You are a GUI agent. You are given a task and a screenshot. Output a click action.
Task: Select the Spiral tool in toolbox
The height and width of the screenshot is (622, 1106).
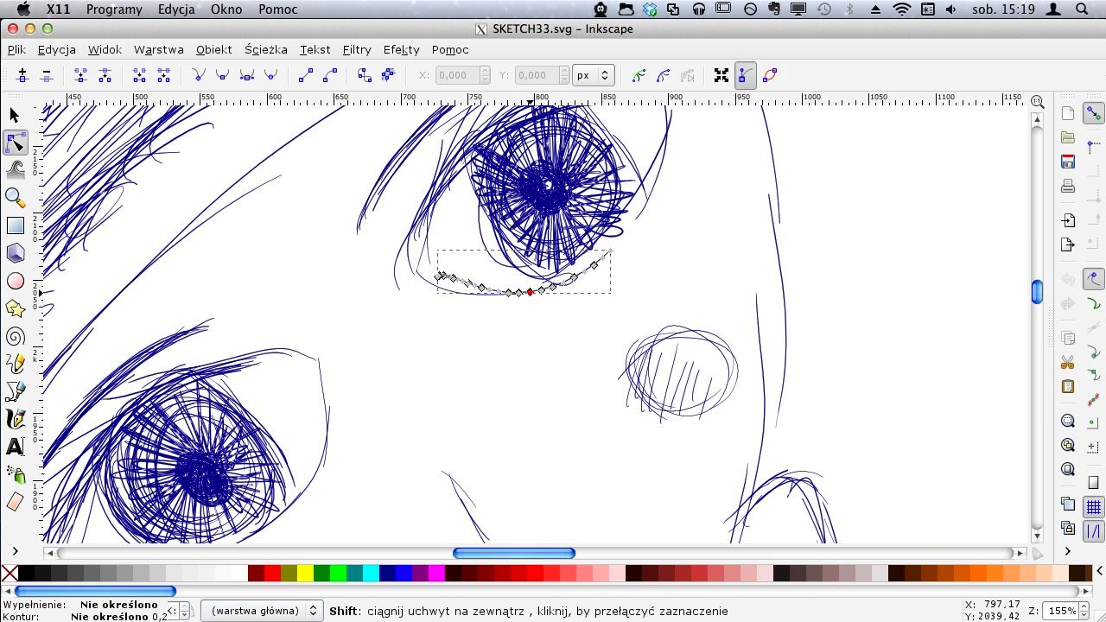16,337
